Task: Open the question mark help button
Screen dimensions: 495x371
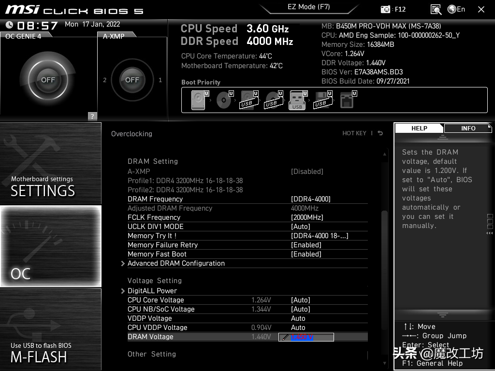Action: (92, 116)
